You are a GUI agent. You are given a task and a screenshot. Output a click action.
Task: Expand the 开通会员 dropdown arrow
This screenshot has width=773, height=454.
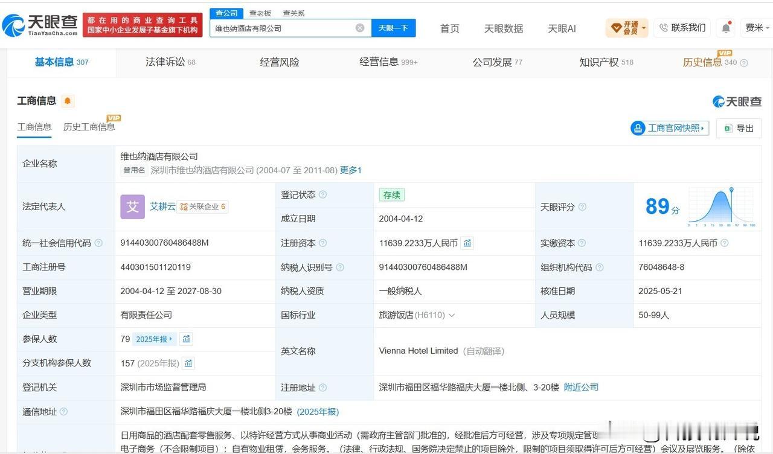pos(644,28)
